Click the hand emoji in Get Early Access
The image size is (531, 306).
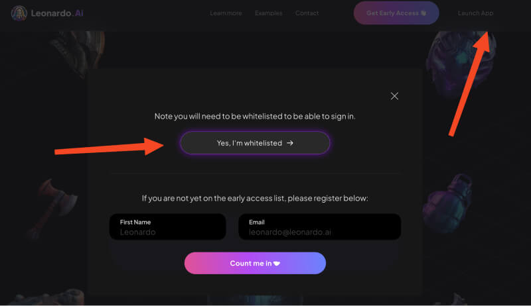pyautogui.click(x=423, y=13)
